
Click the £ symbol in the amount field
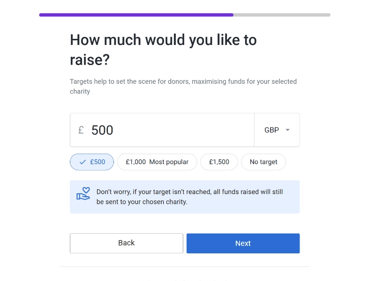tap(81, 130)
